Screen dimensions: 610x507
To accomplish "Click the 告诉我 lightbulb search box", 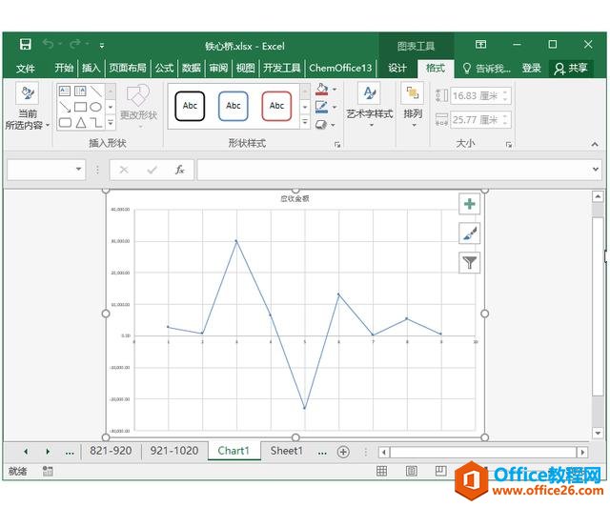I will pos(487,69).
